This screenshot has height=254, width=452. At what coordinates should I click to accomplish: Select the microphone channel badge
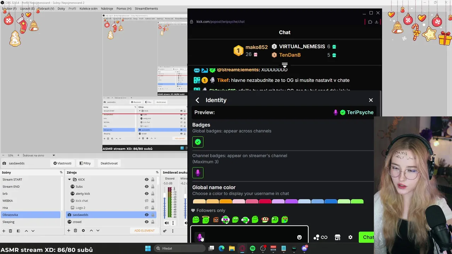pos(198,173)
